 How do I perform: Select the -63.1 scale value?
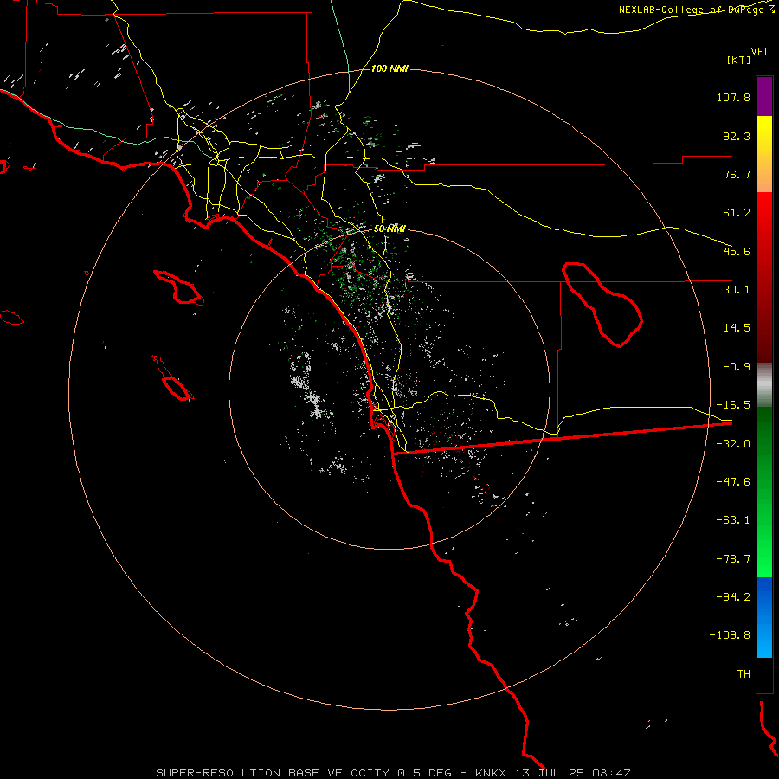733,520
